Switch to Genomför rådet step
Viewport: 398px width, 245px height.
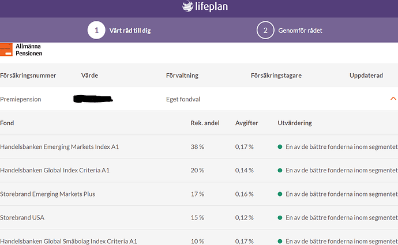coord(301,31)
